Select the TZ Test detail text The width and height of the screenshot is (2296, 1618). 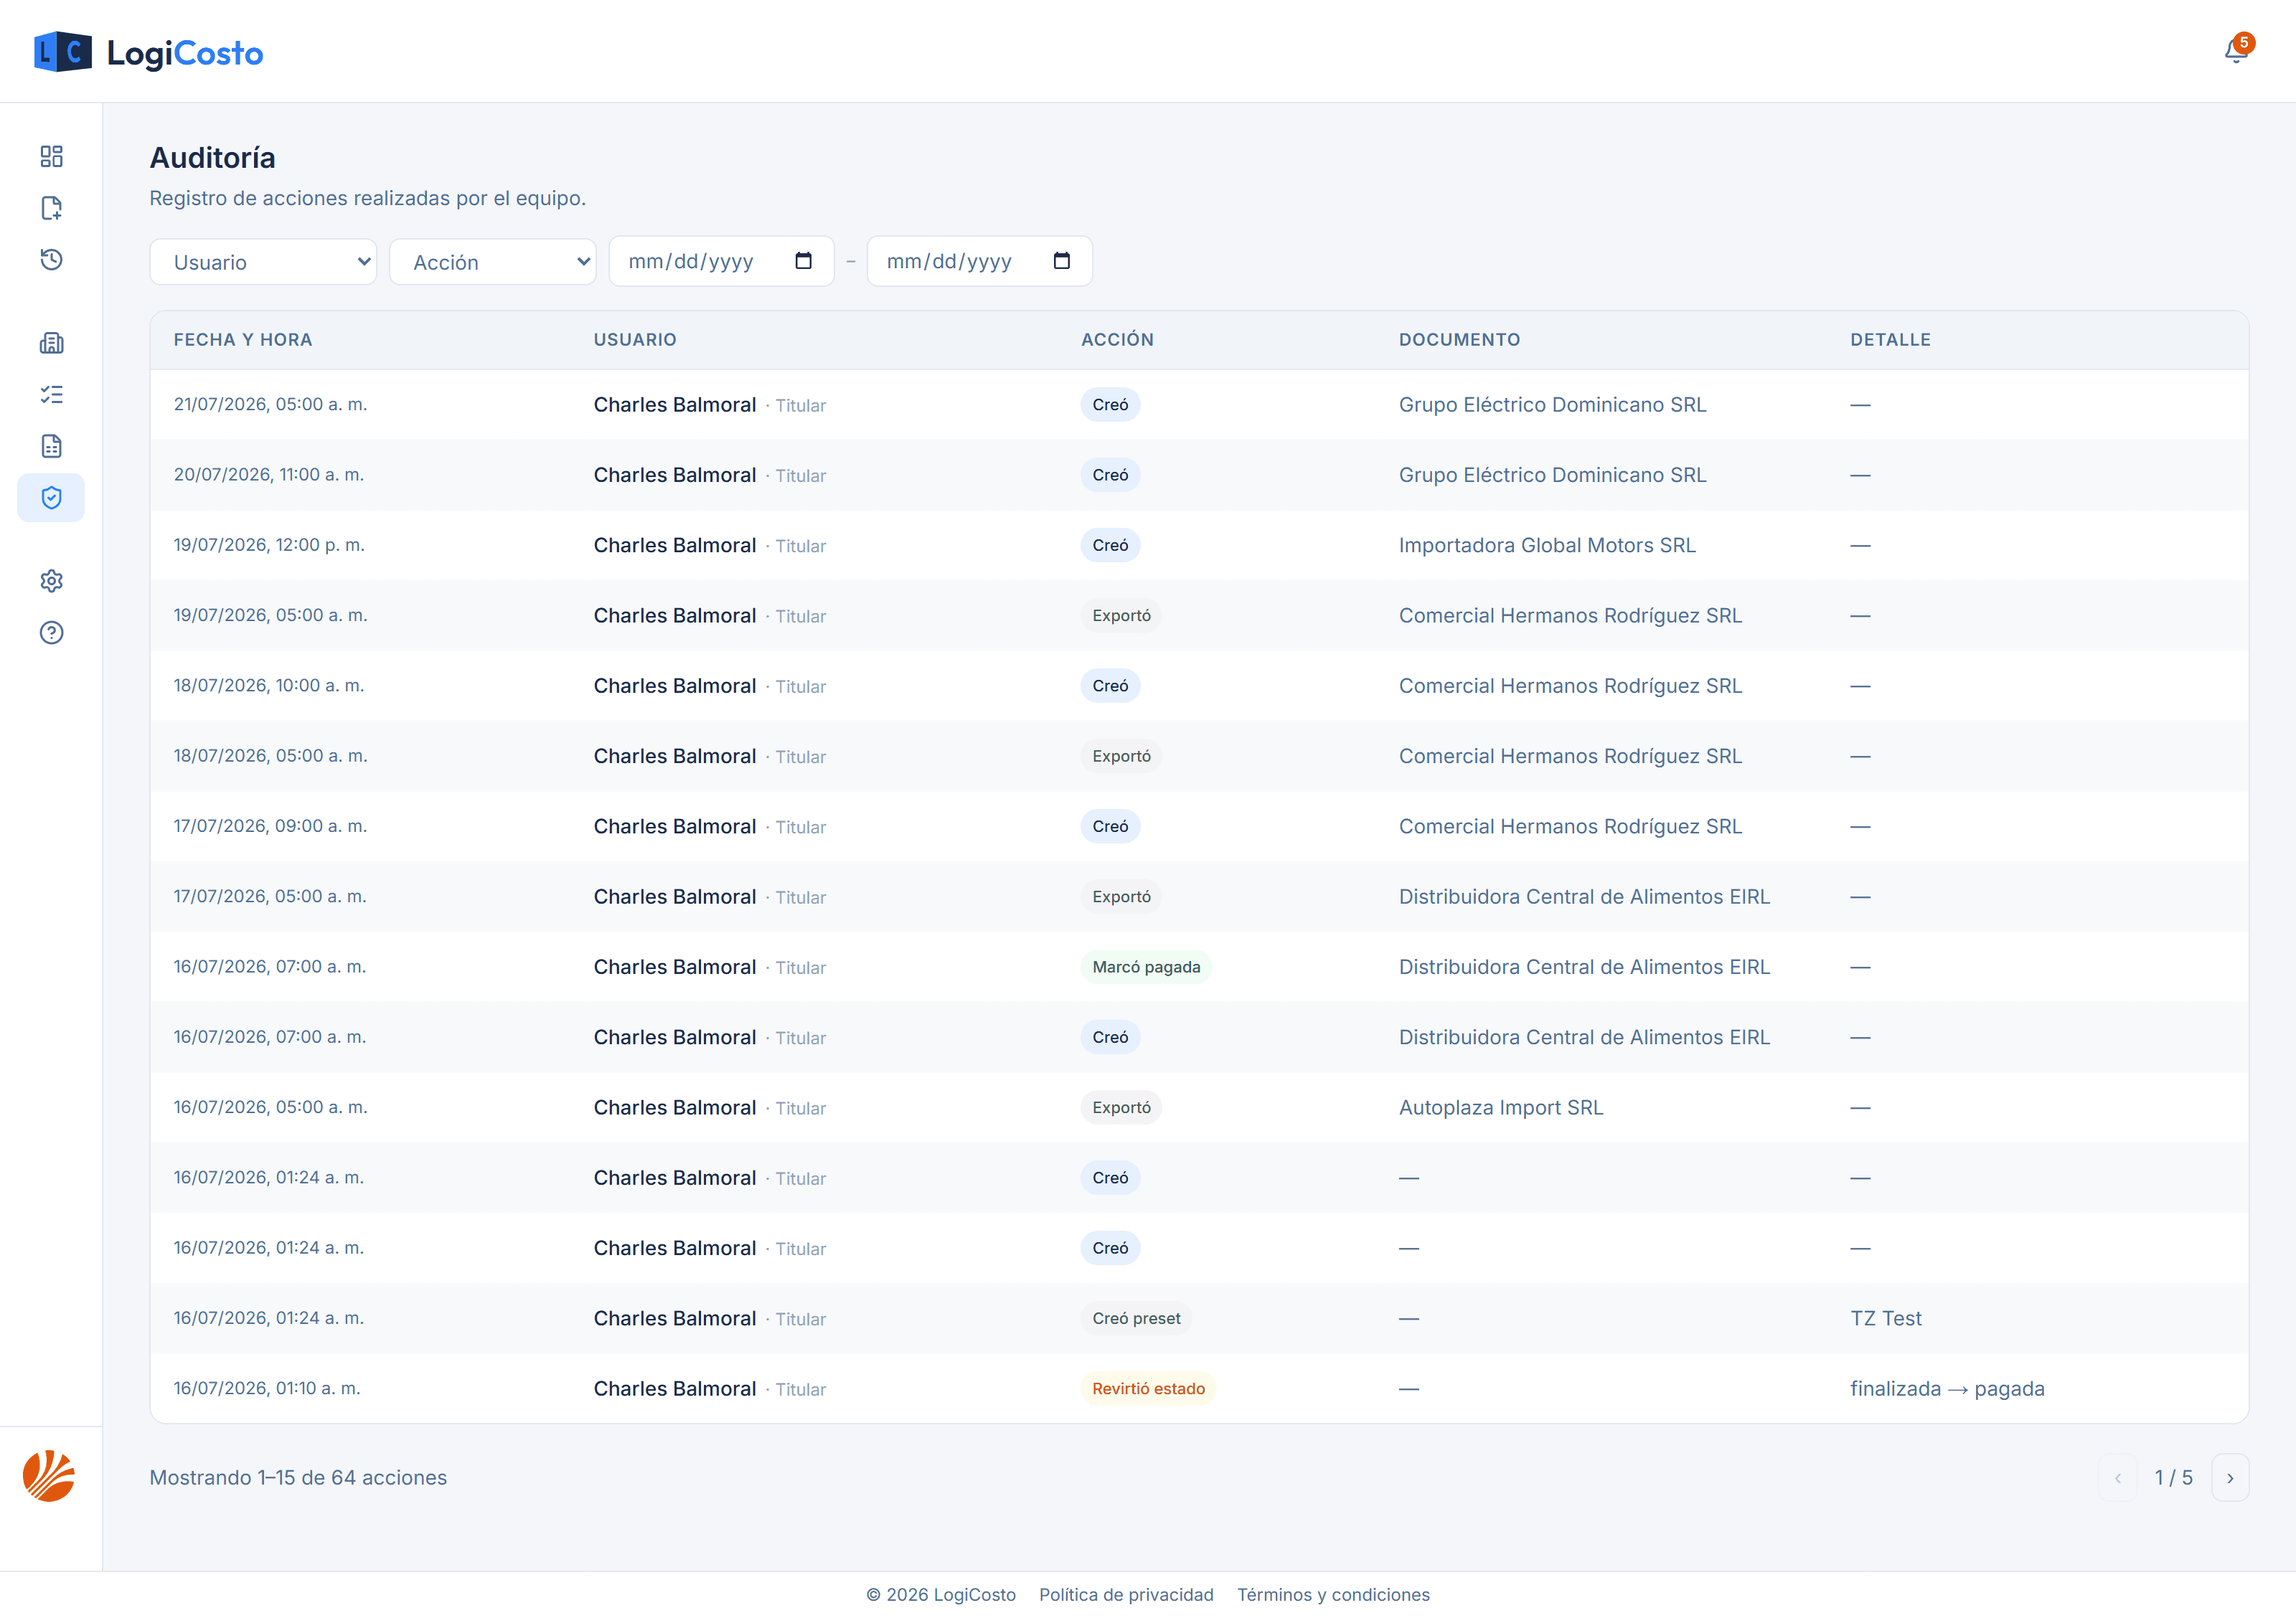coord(1886,1318)
